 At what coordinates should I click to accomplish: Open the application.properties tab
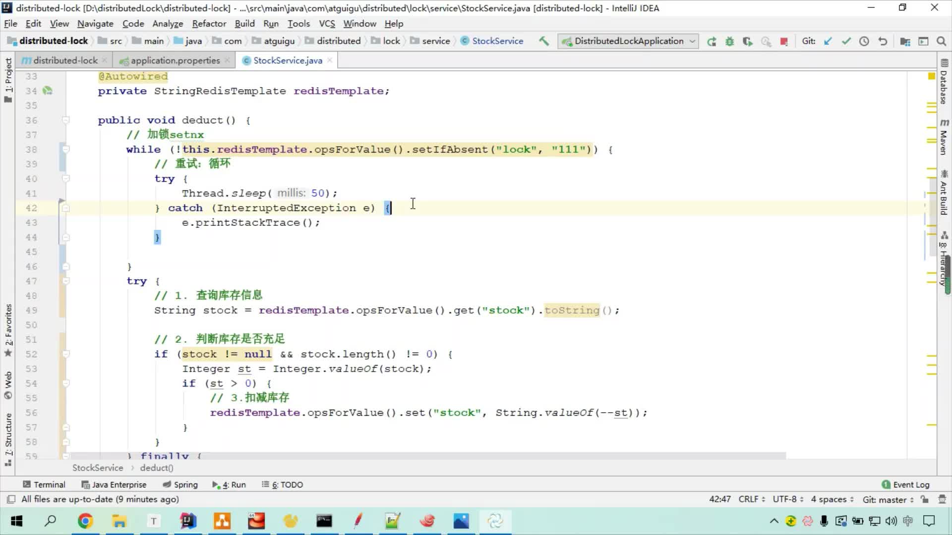(175, 60)
